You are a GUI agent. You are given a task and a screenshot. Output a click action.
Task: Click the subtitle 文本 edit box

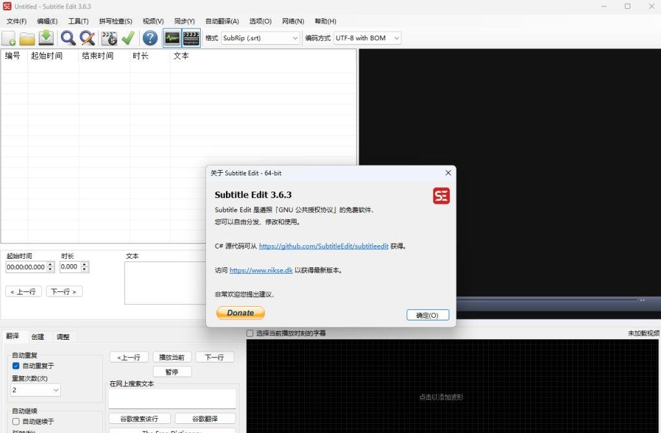click(165, 283)
